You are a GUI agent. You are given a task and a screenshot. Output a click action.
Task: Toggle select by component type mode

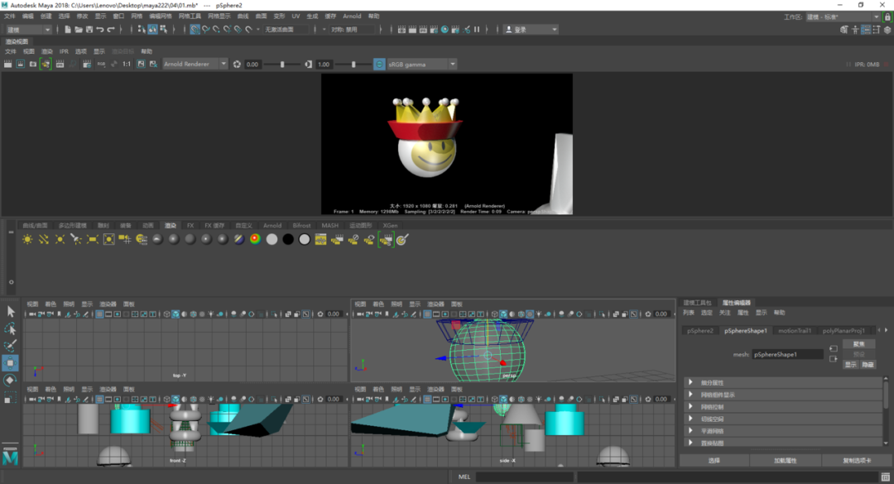tap(164, 29)
